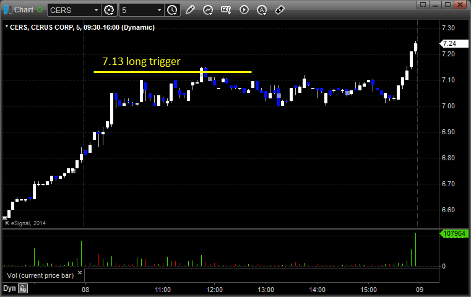Click the blue window link bars icon
This screenshot has width=471, height=297.
click(x=7, y=10)
